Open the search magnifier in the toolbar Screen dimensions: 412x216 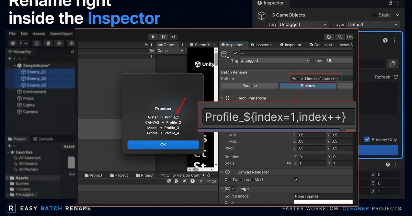[340, 37]
